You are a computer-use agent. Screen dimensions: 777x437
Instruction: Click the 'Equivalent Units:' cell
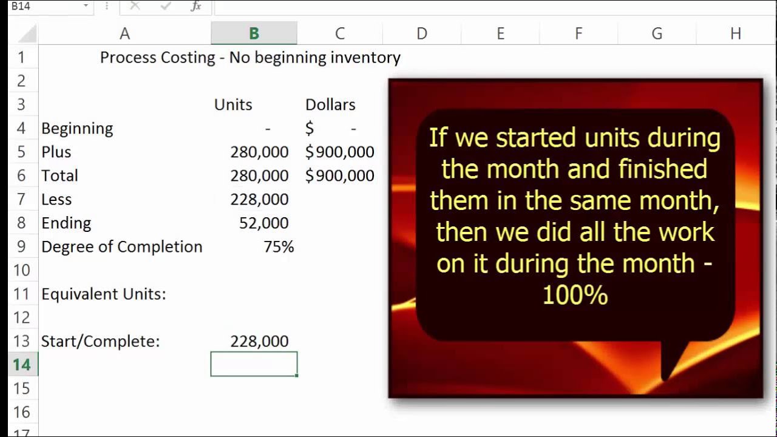[124, 294]
